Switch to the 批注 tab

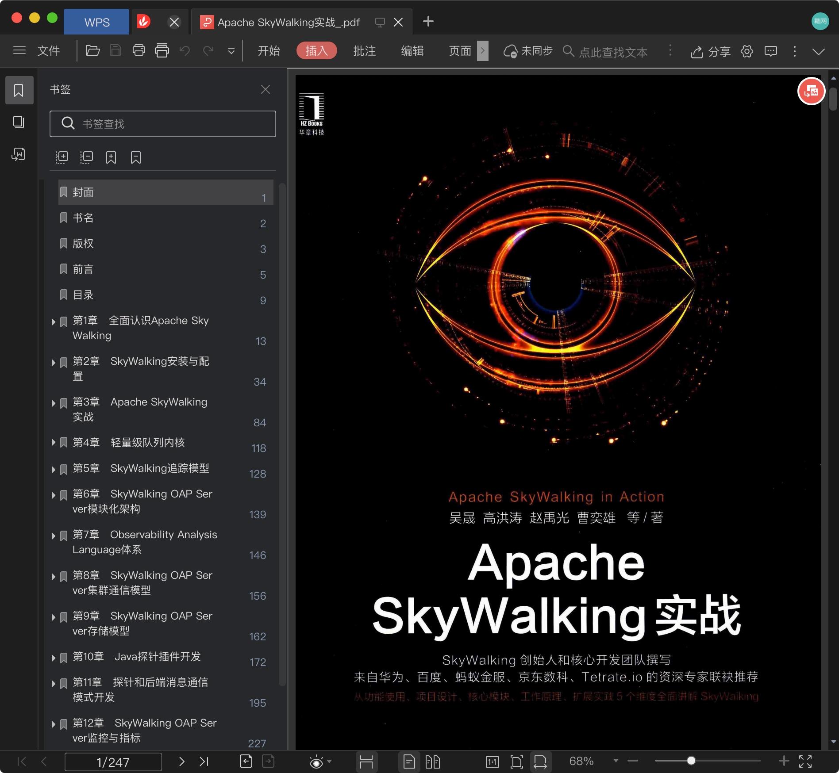coord(364,51)
